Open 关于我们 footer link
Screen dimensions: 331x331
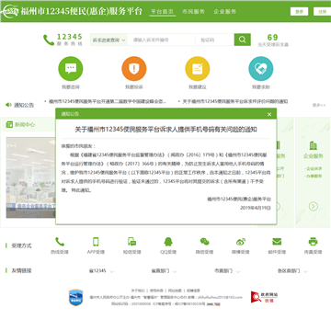click(138, 291)
